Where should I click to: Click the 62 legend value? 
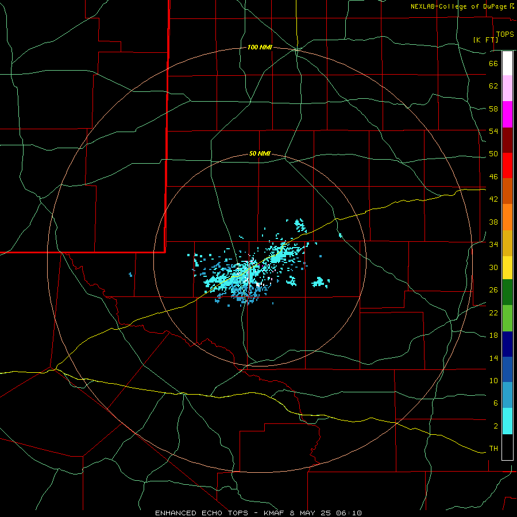click(x=493, y=86)
